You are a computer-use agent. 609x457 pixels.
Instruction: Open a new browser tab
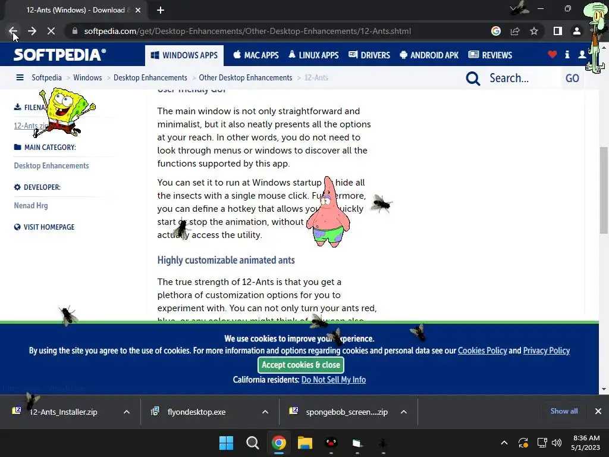coord(161,10)
